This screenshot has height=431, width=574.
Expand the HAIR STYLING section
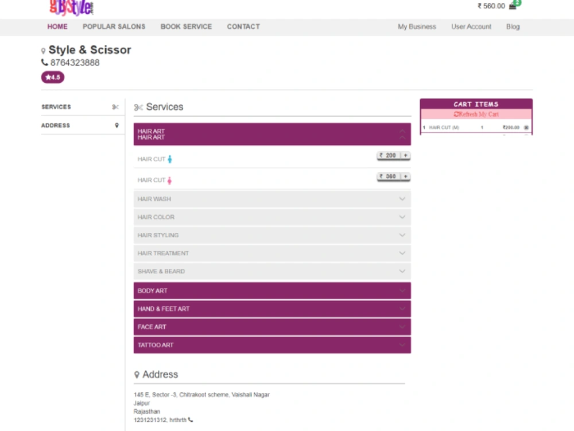click(272, 235)
